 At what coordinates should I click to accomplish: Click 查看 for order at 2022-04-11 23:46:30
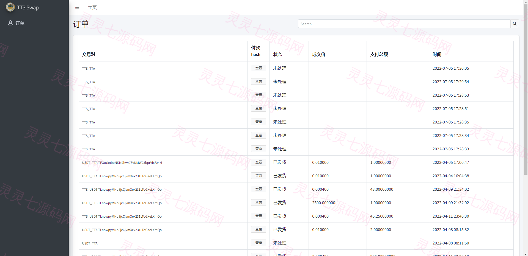pos(258,216)
